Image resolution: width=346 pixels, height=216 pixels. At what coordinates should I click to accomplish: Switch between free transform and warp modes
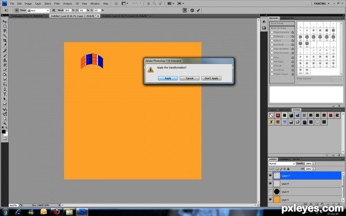click(x=185, y=10)
